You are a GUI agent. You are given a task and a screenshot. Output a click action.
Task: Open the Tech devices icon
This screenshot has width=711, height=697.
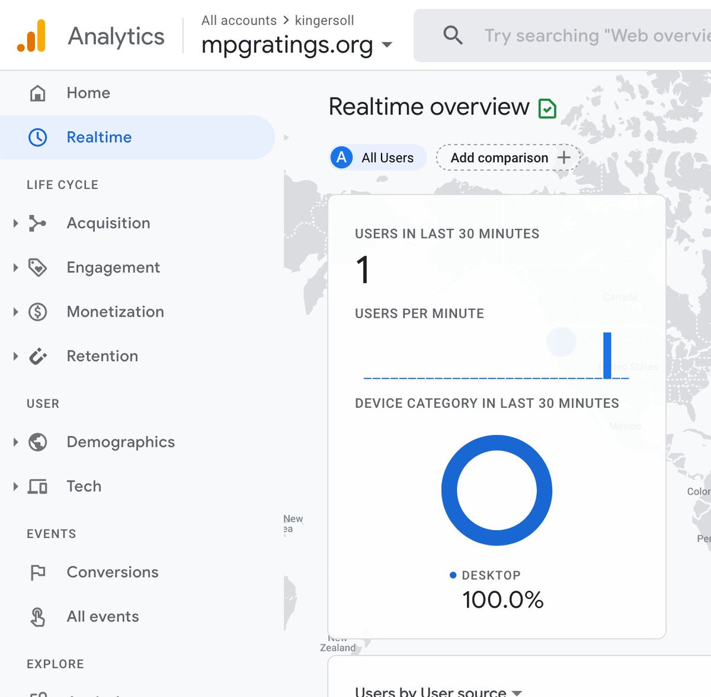tap(38, 486)
